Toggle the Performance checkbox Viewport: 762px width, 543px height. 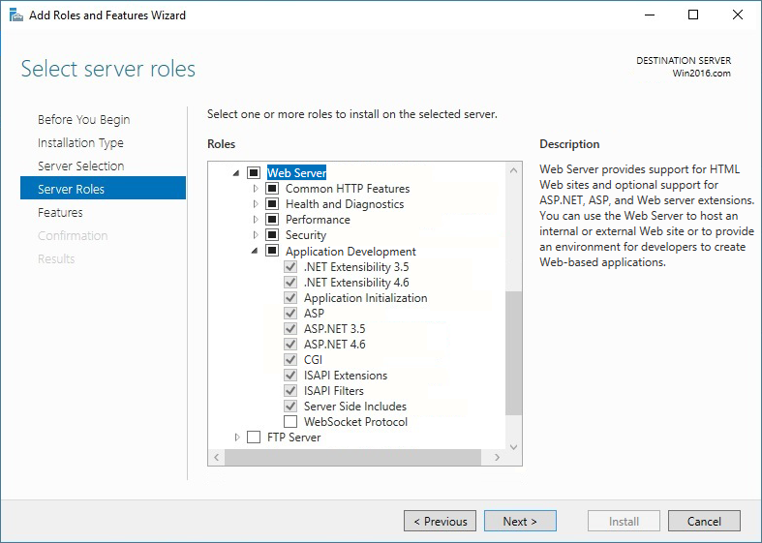click(272, 220)
